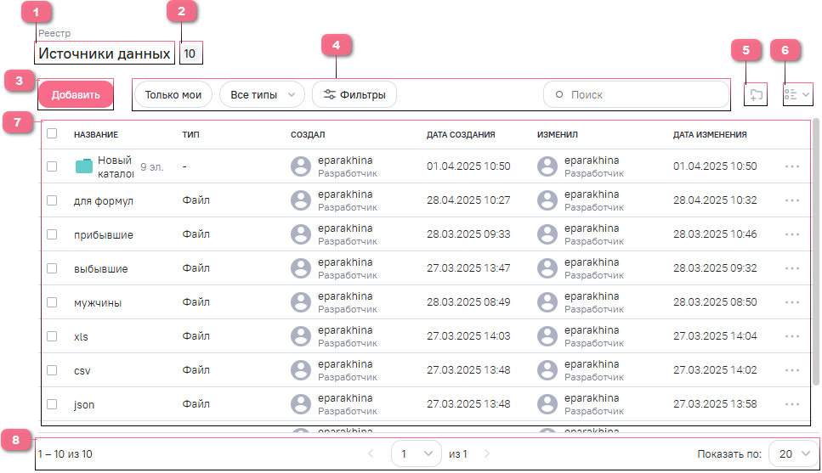This screenshot has height=473, width=822.
Task: Expand the «Все типы» dropdown
Action: (x=262, y=95)
